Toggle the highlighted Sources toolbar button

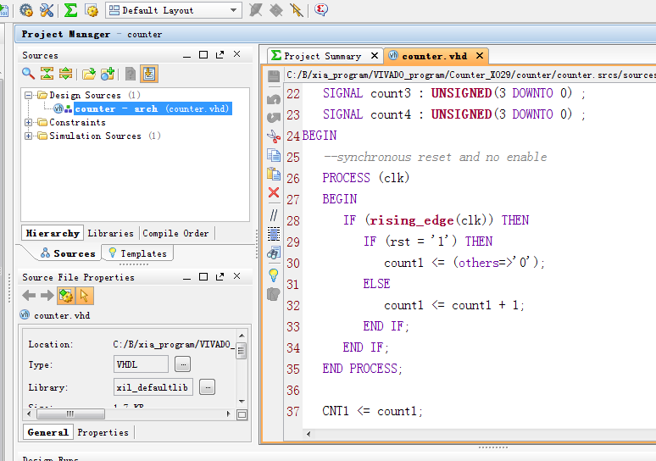(x=149, y=74)
